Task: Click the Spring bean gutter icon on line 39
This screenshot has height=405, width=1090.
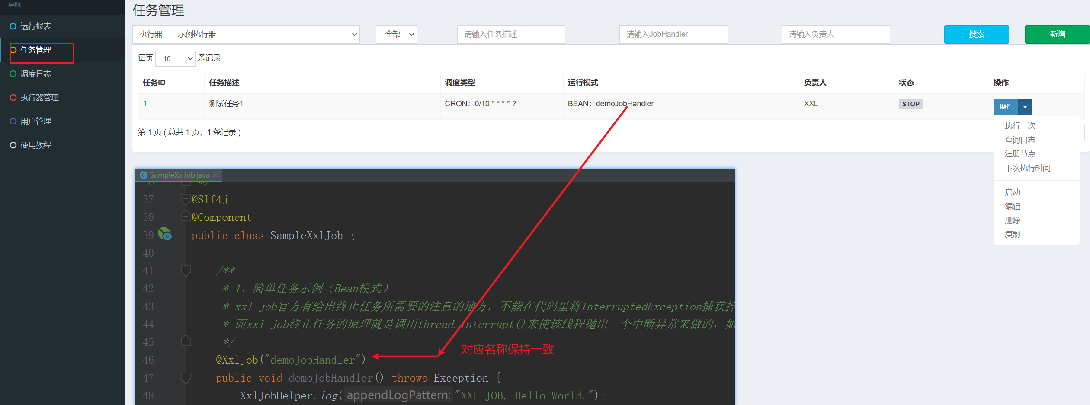Action: (165, 234)
